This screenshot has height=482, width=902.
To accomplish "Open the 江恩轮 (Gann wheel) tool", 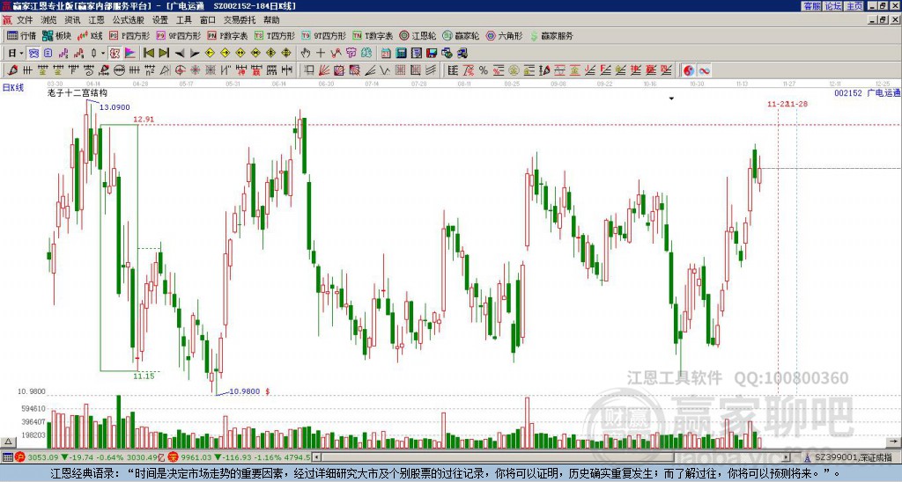I will click(418, 35).
